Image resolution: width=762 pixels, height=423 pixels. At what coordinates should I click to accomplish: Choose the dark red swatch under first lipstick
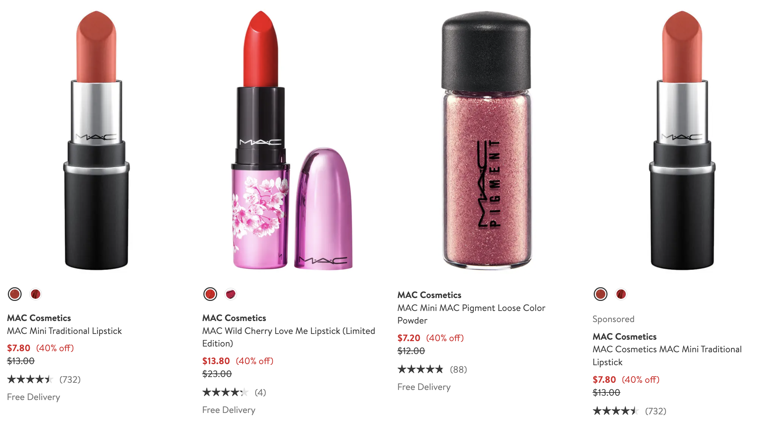[x=35, y=294]
